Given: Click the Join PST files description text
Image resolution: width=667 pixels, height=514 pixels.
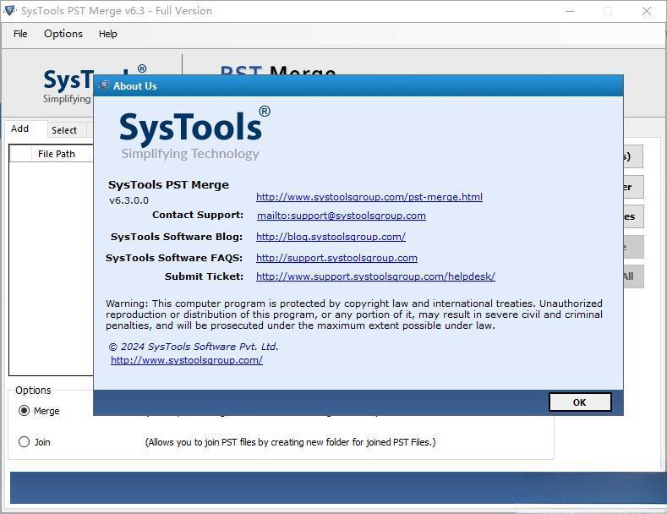Looking at the screenshot, I should tap(291, 442).
